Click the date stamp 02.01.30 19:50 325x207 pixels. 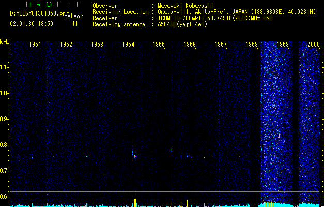coord(32,24)
